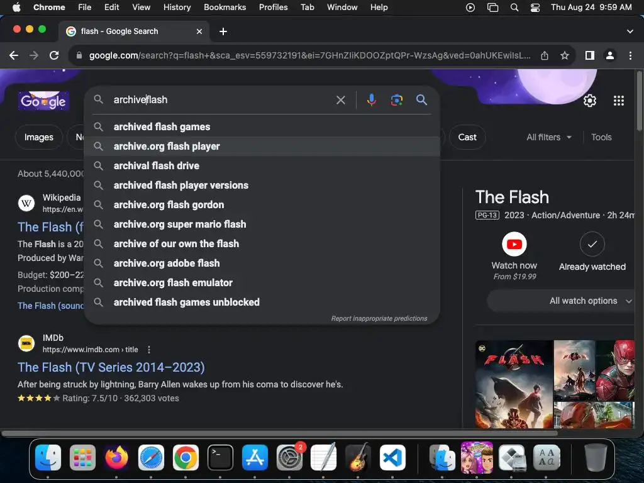Open the Chrome profile icon
The height and width of the screenshot is (483, 644).
point(610,55)
